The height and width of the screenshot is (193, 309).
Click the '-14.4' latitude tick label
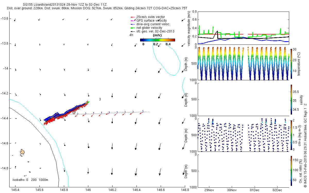tap(4, 118)
